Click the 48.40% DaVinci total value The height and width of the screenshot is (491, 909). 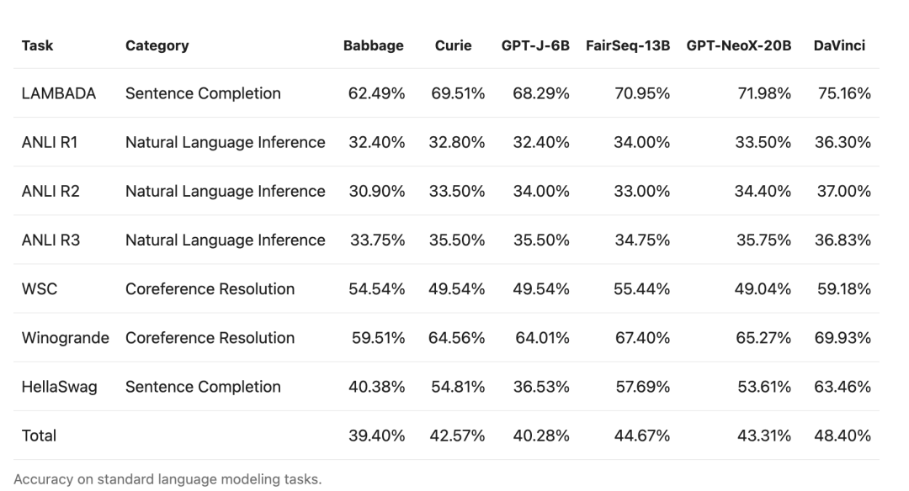coord(843,435)
